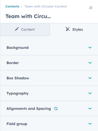Viewport: 98px width, 131px height.
Task: Reset Alignments and Spacing via refresh icon
Action: (x=56, y=109)
